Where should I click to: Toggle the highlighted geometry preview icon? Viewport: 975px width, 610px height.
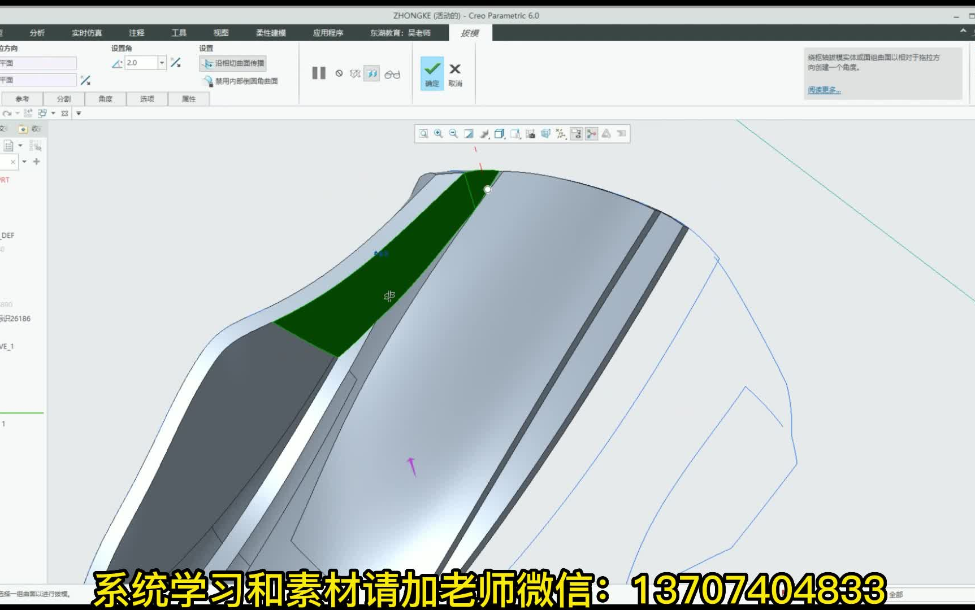(x=371, y=73)
